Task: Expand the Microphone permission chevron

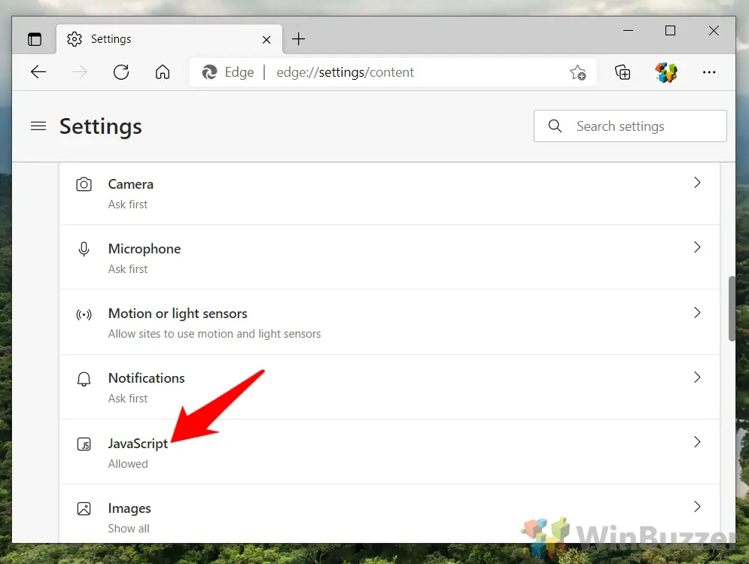Action: [696, 247]
